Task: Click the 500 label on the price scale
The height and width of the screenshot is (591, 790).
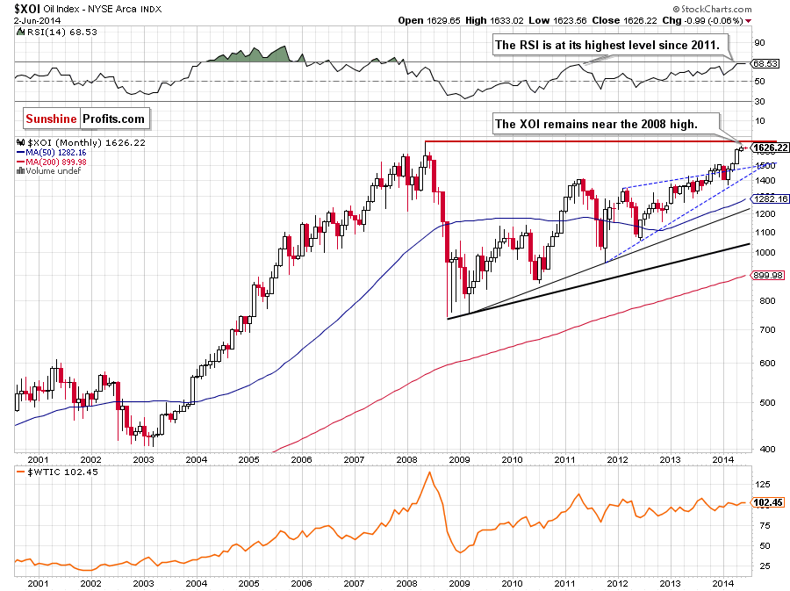Action: (767, 402)
